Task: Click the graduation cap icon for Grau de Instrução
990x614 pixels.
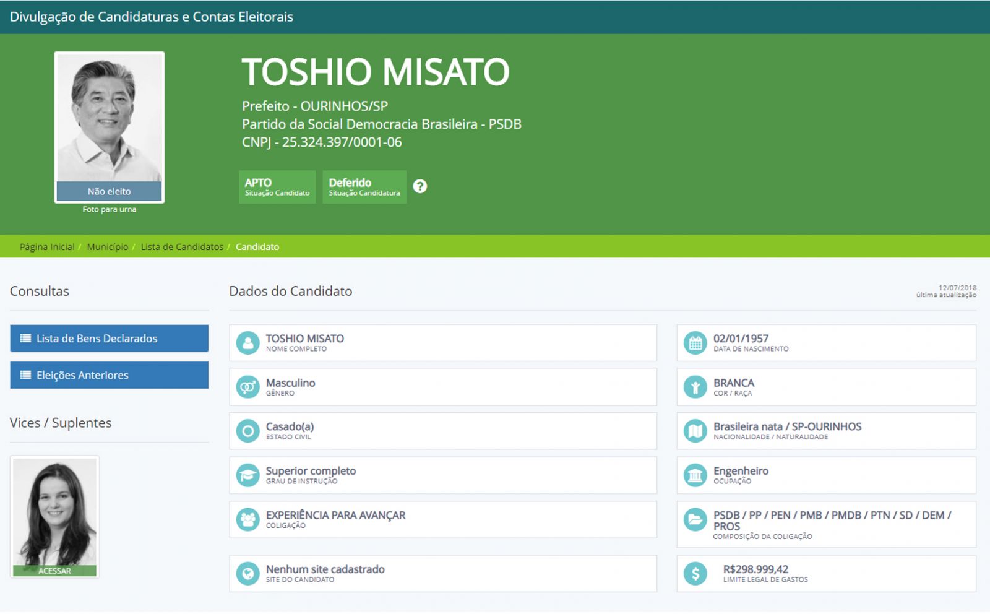Action: [247, 475]
